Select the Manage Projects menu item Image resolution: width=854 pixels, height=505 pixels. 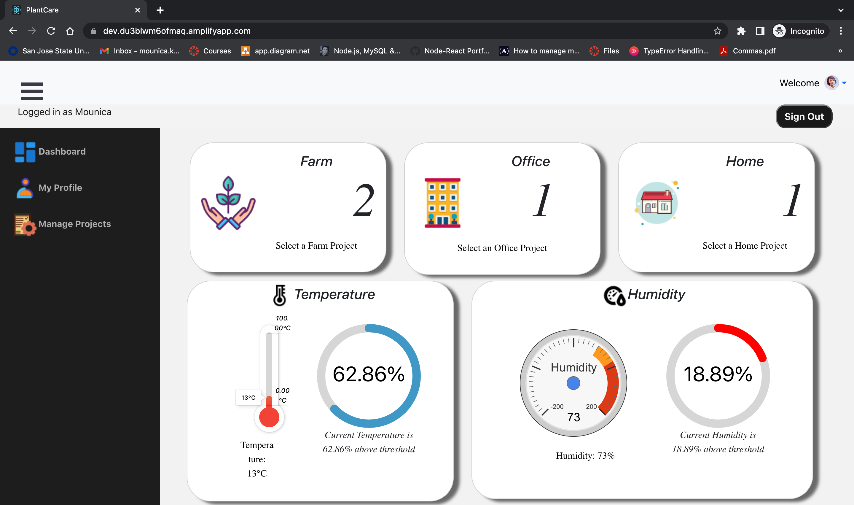click(x=74, y=224)
